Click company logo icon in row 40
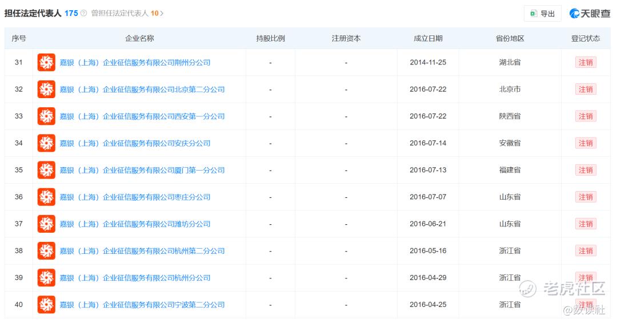This screenshot has width=617, height=324. (46, 305)
